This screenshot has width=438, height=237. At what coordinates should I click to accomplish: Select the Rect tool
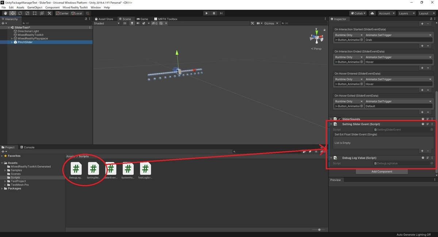tap(34, 13)
